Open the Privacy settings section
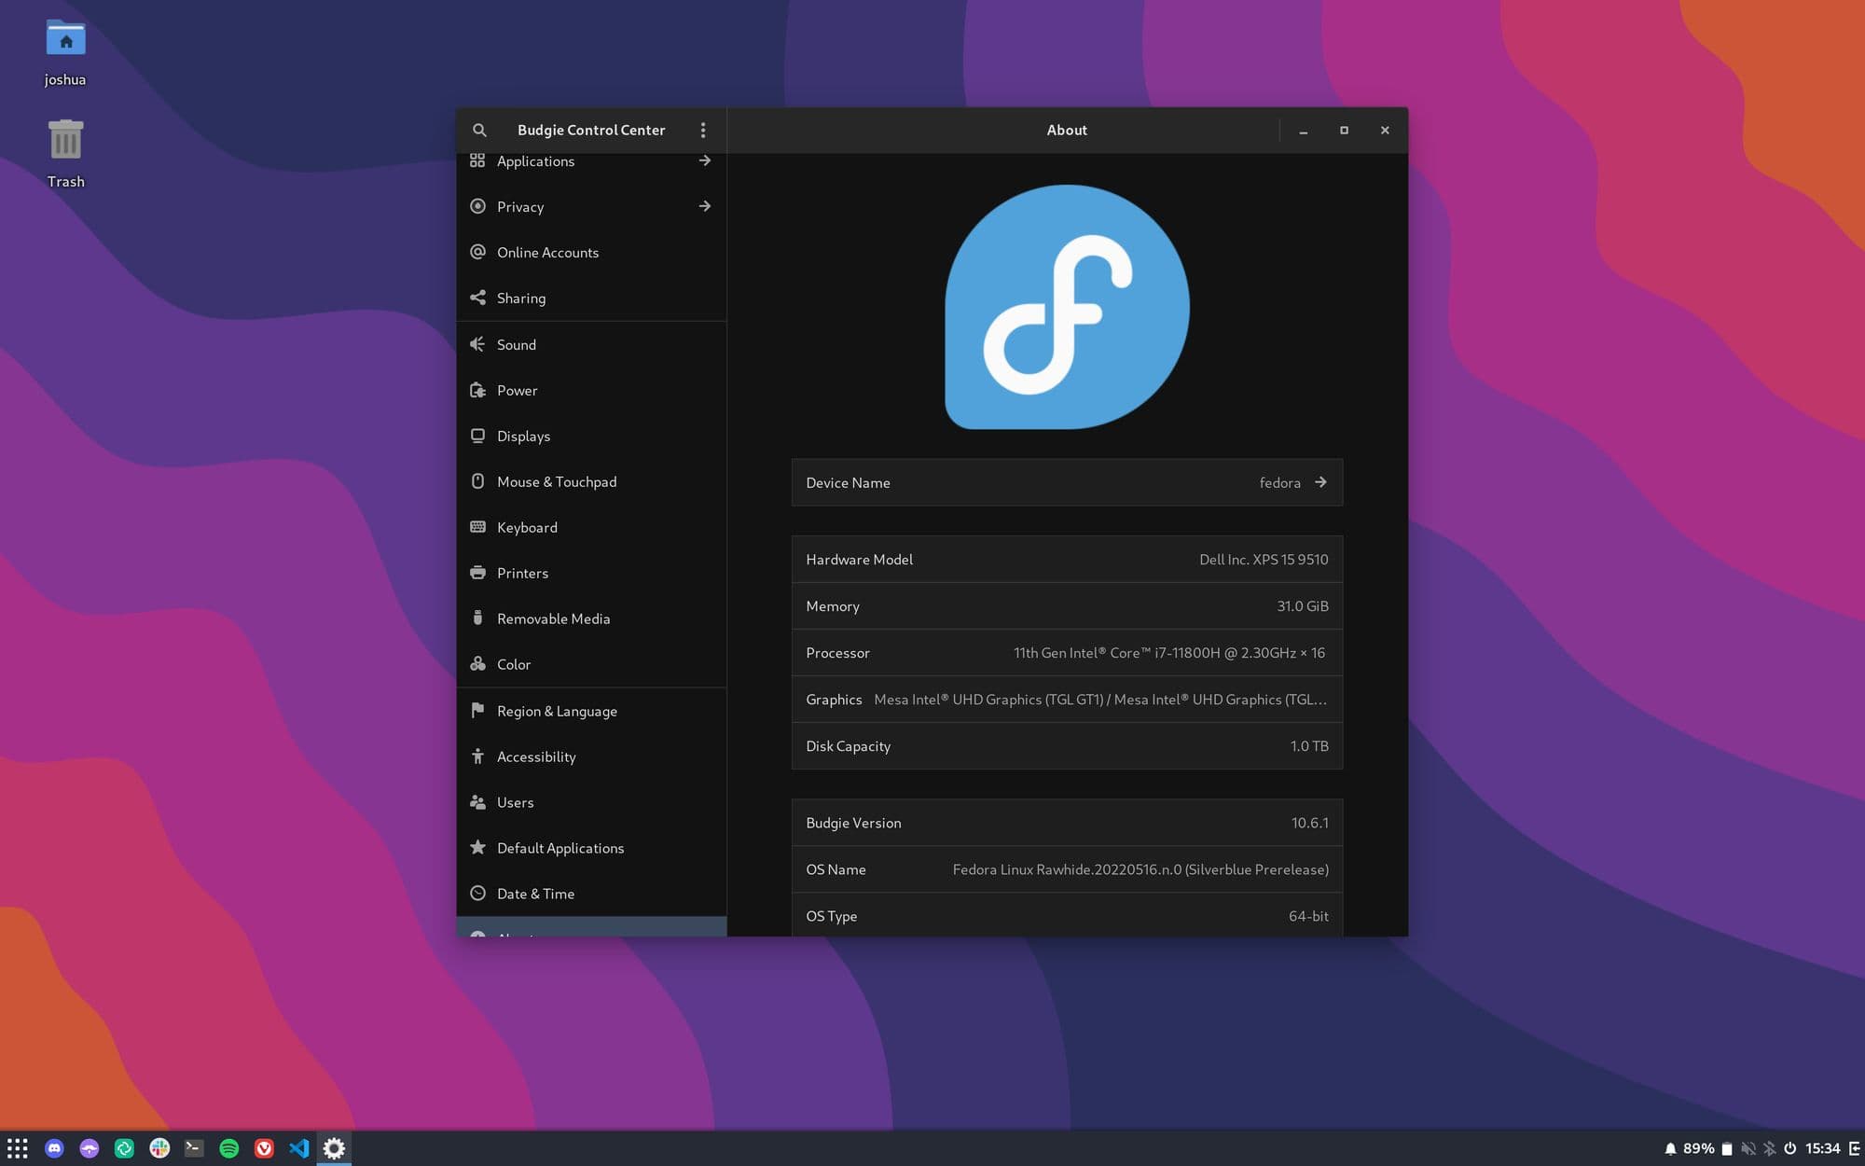Screen dimensions: 1865x1166 click(591, 207)
